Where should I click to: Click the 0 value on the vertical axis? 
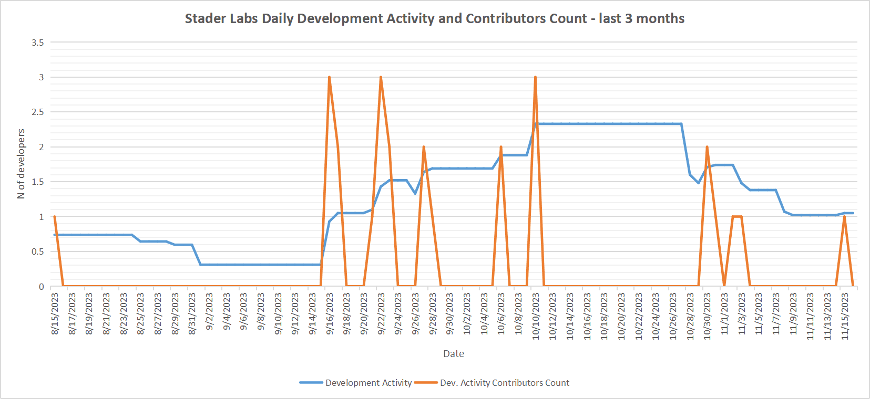41,287
